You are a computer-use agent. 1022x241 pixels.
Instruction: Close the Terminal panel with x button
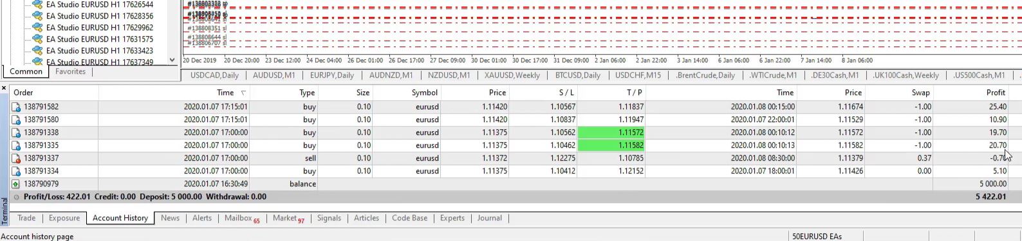4,88
